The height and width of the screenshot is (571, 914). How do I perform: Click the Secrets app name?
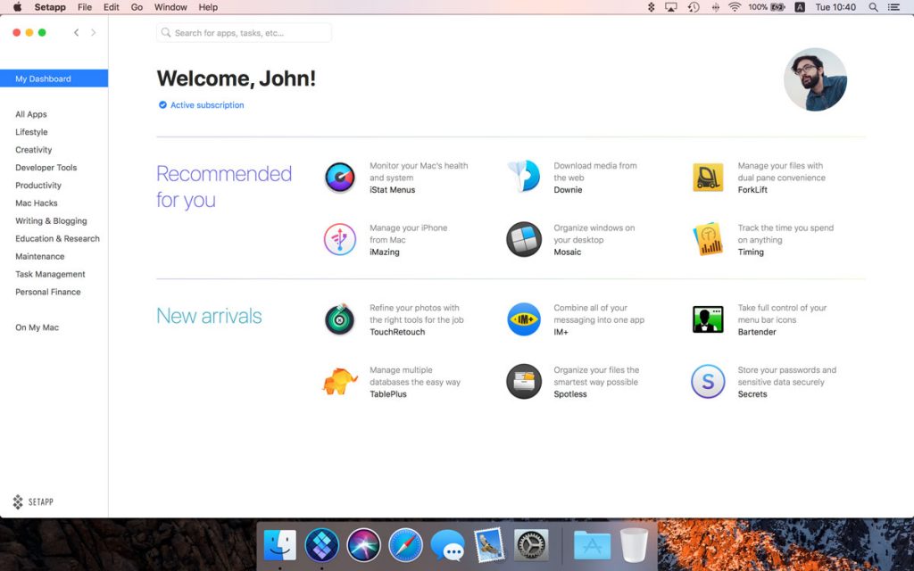tap(752, 394)
